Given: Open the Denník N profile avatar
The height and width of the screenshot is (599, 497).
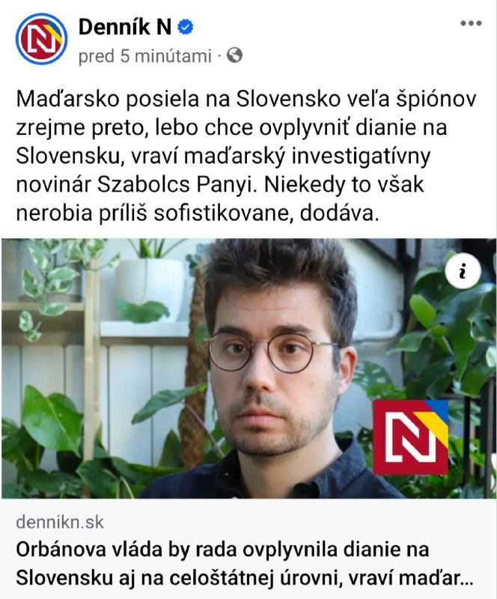Looking at the screenshot, I should pyautogui.click(x=41, y=39).
